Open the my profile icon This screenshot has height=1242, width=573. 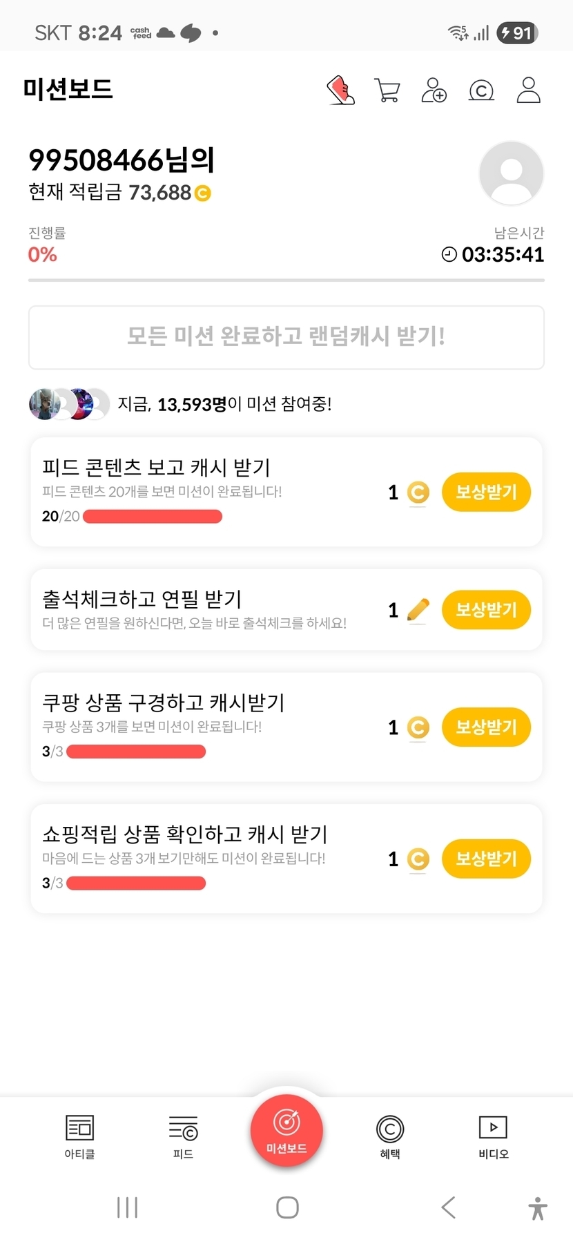point(528,90)
